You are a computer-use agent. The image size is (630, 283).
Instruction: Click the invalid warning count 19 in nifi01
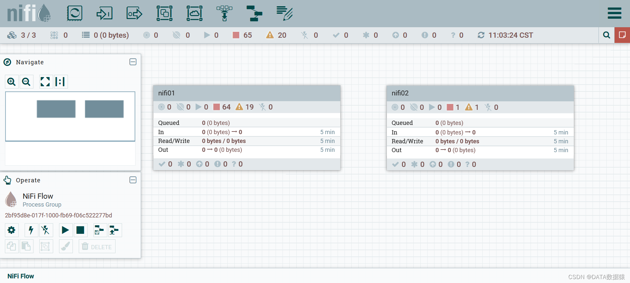(x=245, y=107)
